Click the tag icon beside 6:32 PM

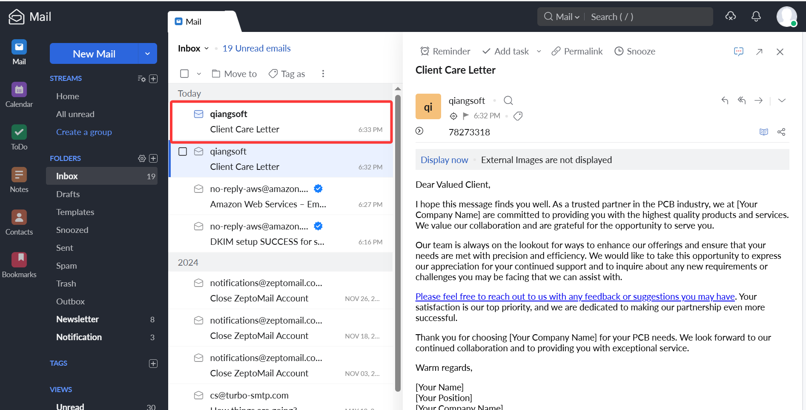[x=518, y=116]
